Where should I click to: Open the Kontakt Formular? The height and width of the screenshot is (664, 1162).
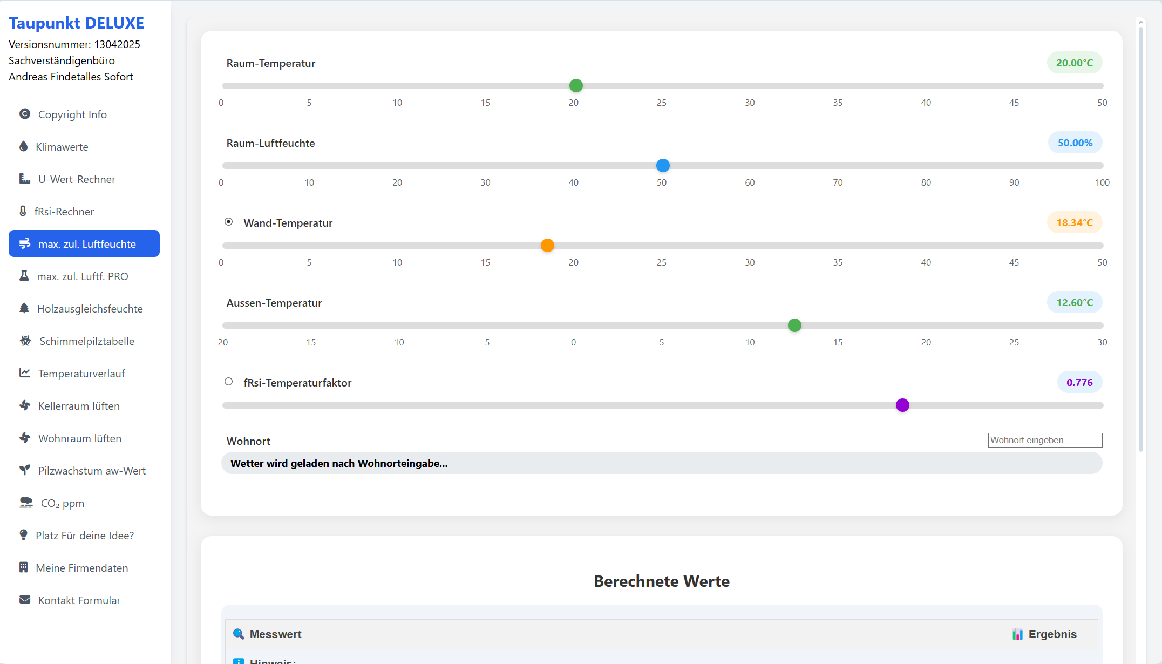84,600
